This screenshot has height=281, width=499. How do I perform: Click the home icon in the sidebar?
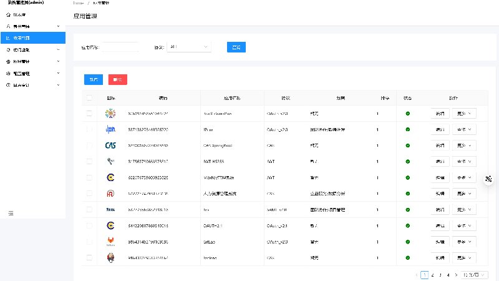pyautogui.click(x=8, y=14)
